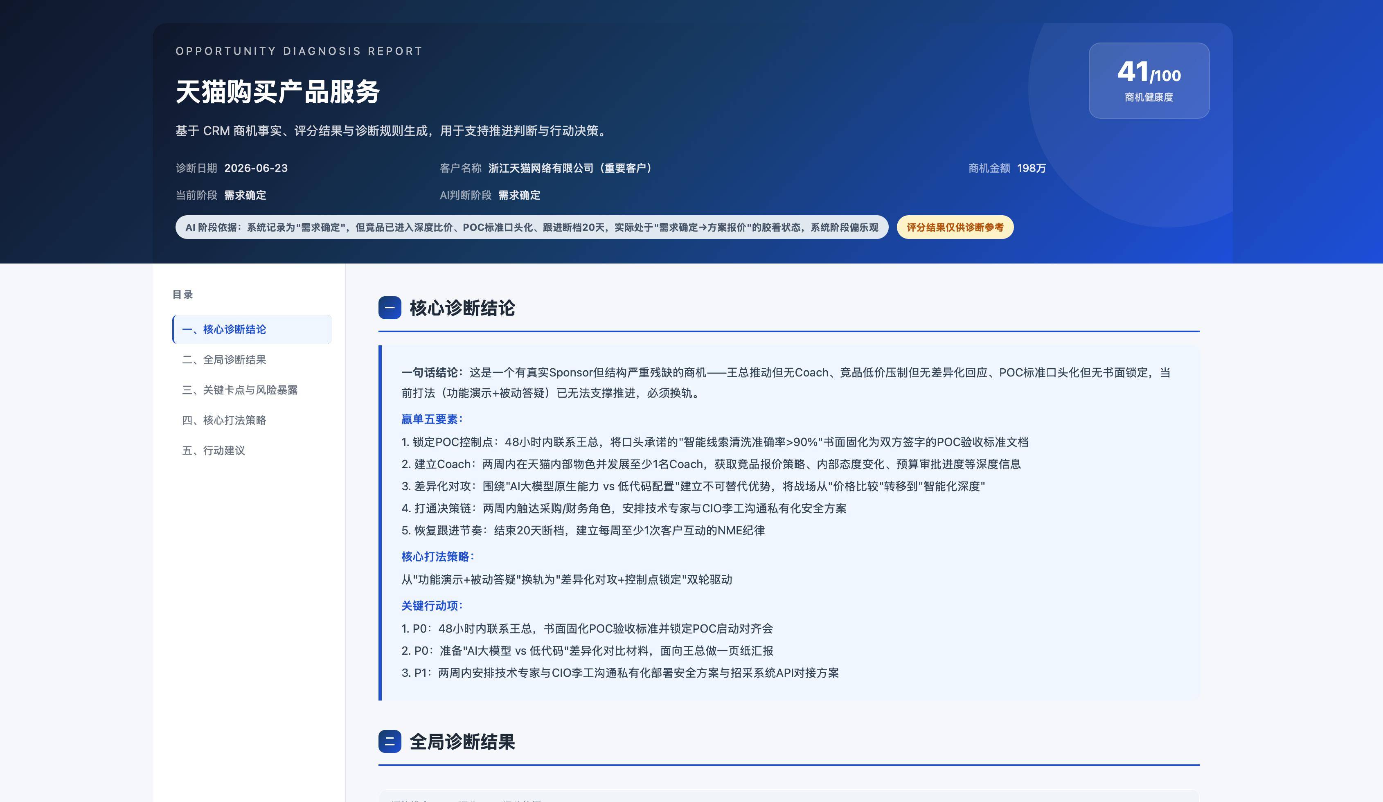Click the 二 section badge icon

point(390,741)
